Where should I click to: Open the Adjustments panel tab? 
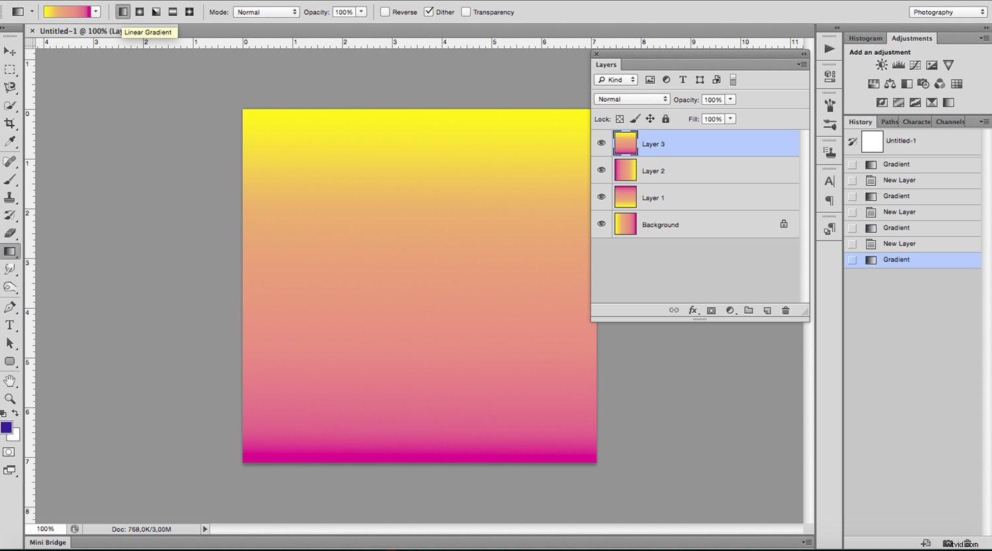click(911, 38)
